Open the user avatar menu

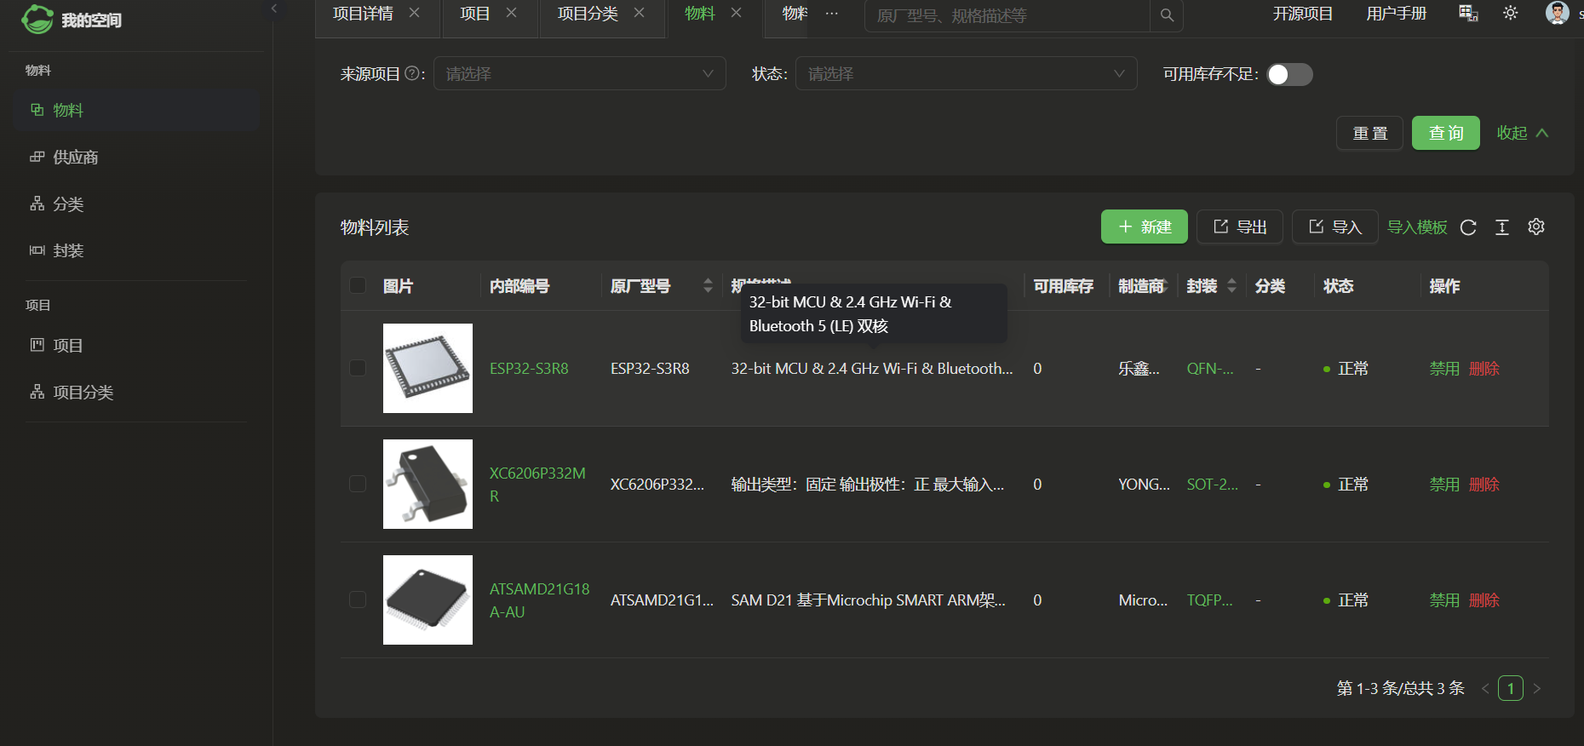(1557, 13)
